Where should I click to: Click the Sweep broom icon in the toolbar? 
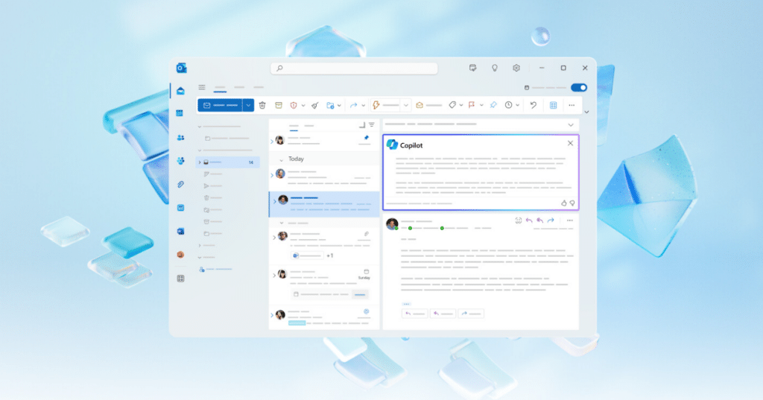pos(315,106)
